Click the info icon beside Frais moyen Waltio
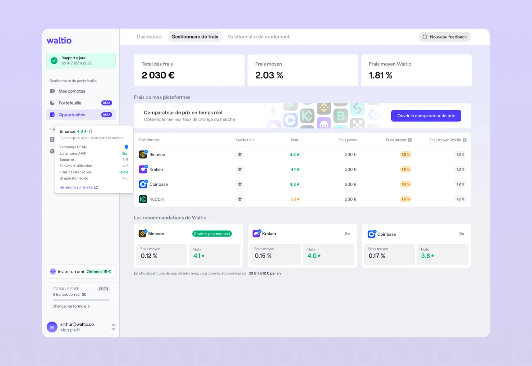Screen dimensions: 532x366 point(464,140)
